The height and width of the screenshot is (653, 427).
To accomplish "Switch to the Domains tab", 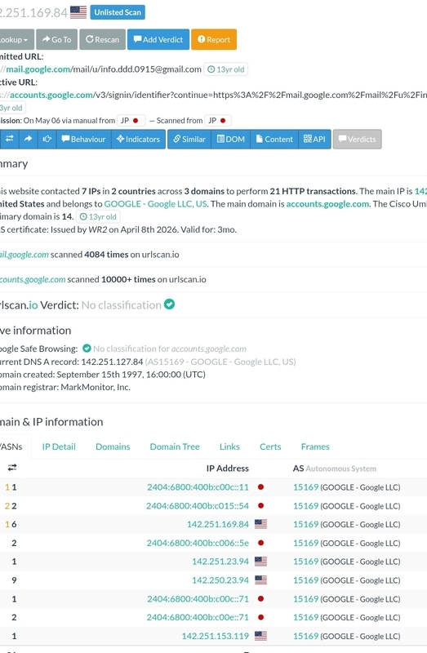I will pyautogui.click(x=113, y=446).
